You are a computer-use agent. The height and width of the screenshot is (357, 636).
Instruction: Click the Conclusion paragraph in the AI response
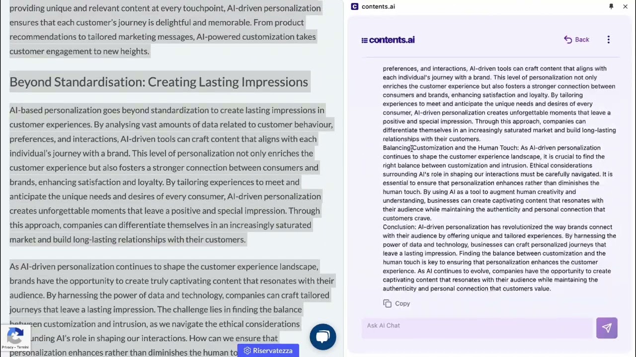click(497, 258)
